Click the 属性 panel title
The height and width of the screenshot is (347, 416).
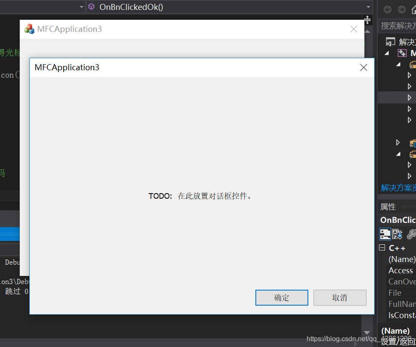point(388,207)
